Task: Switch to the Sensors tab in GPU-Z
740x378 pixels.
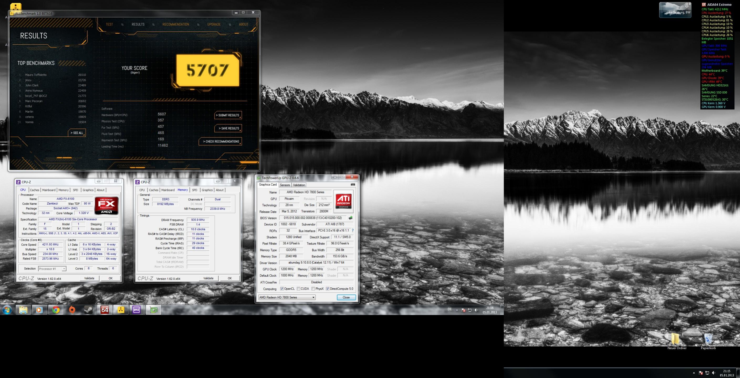Action: pos(285,185)
